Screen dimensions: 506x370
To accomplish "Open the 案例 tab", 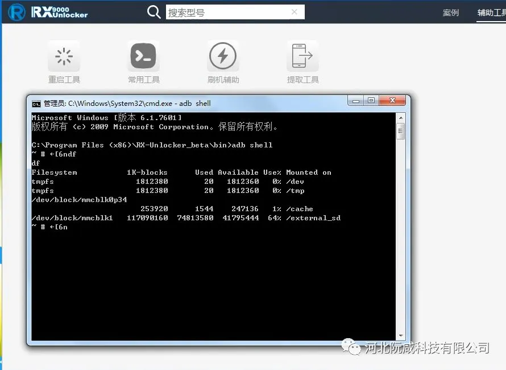I will (450, 13).
